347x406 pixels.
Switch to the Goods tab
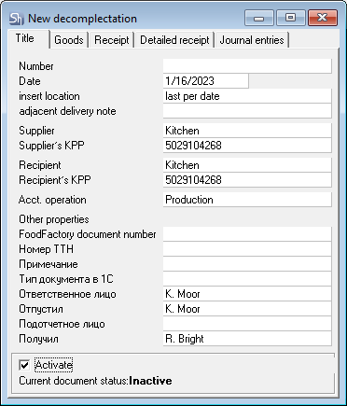point(69,40)
